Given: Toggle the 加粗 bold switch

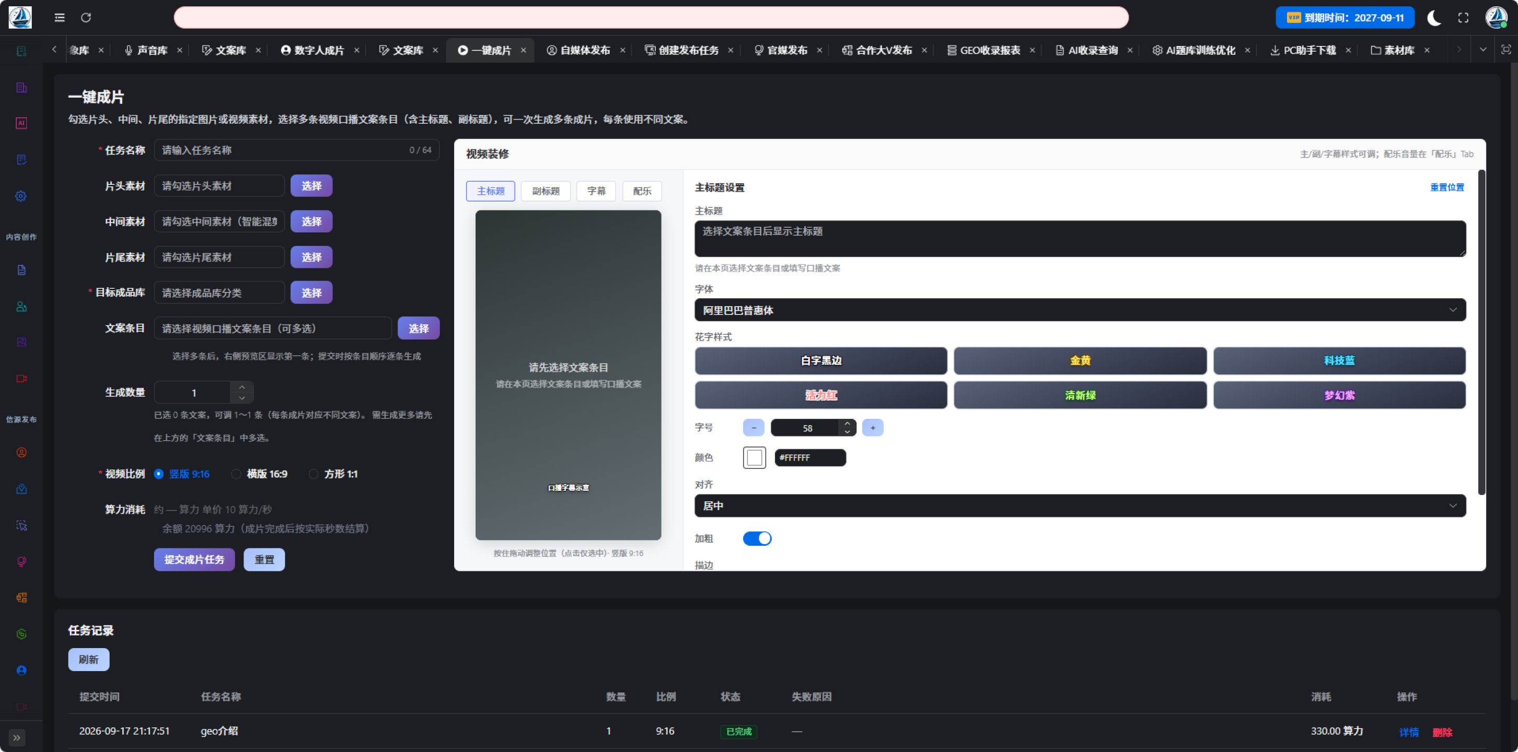Looking at the screenshot, I should click(x=757, y=538).
